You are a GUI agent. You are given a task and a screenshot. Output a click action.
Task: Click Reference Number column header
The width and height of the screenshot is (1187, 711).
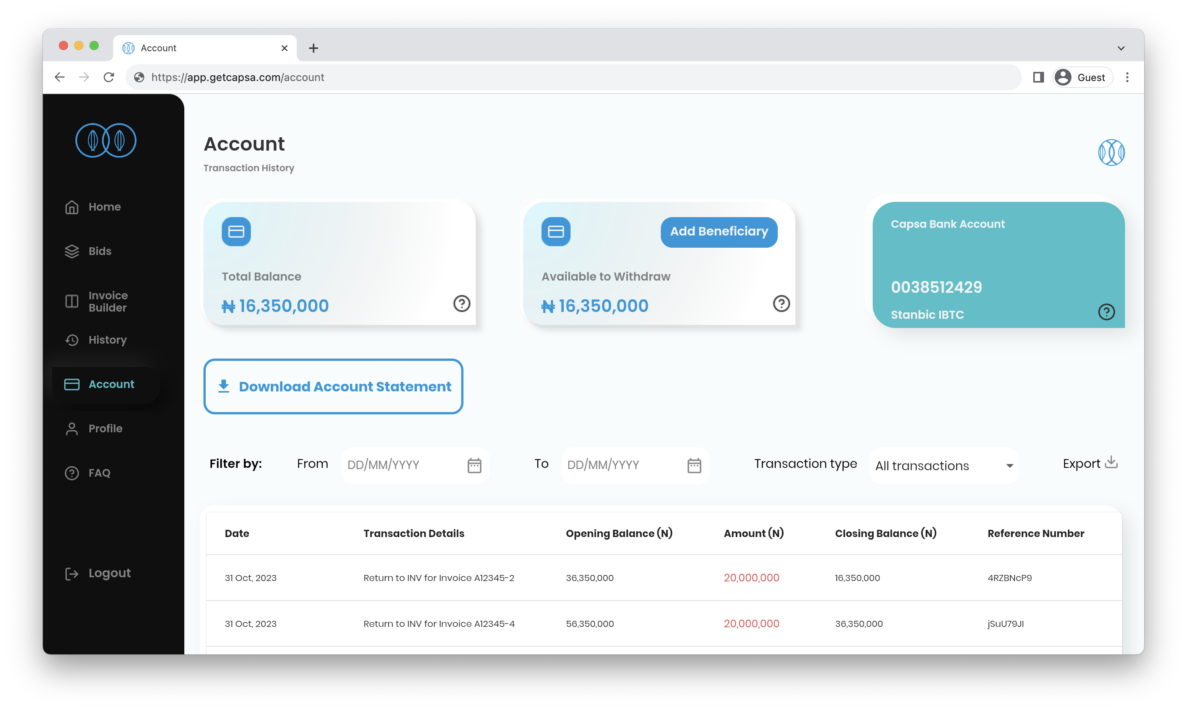click(x=1036, y=533)
